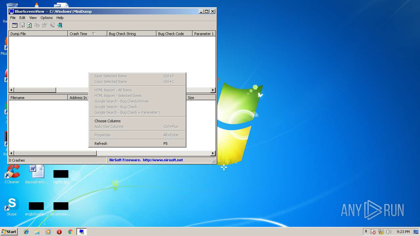Click HTML Report - Selected Items entry
This screenshot has width=420, height=236.
pos(137,96)
